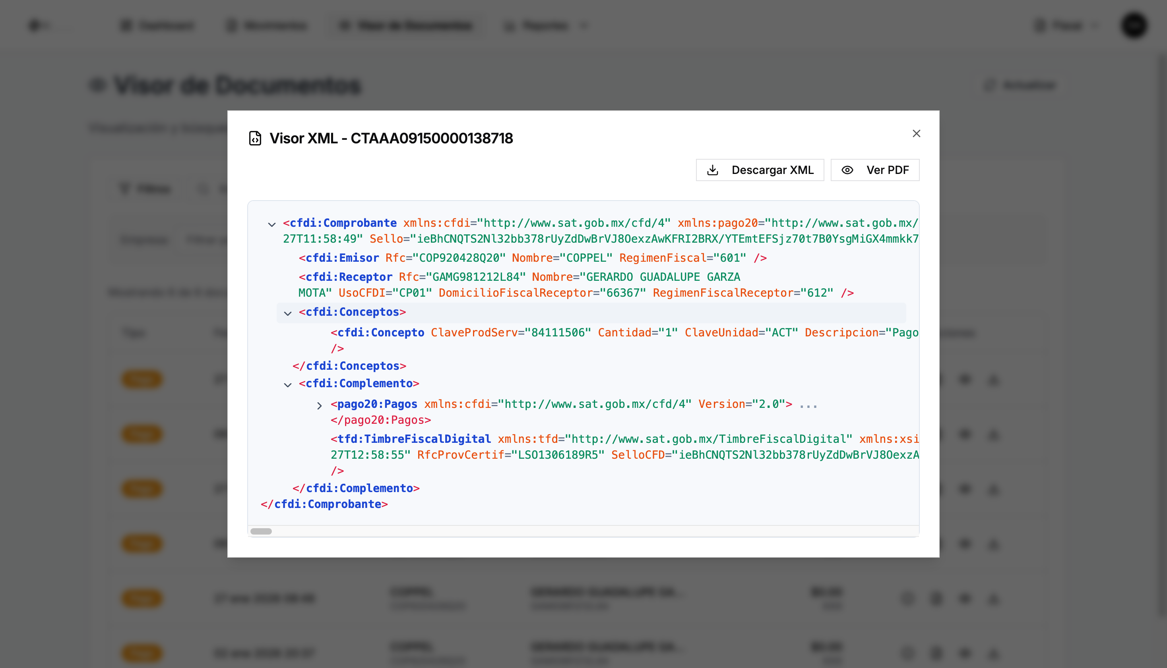Click the pago20:Pagos opening tag name

tap(377, 404)
